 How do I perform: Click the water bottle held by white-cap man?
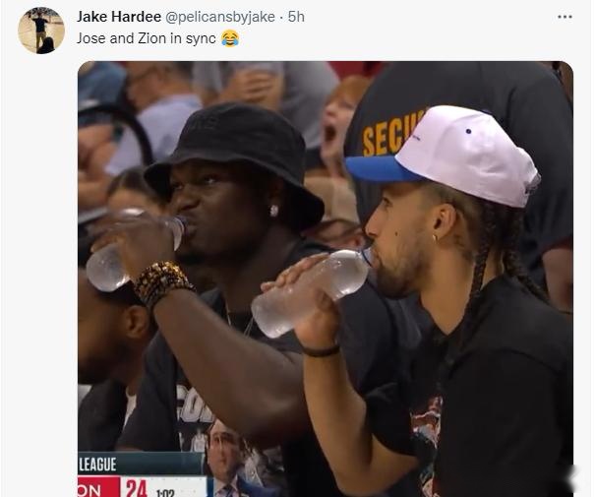(311, 291)
